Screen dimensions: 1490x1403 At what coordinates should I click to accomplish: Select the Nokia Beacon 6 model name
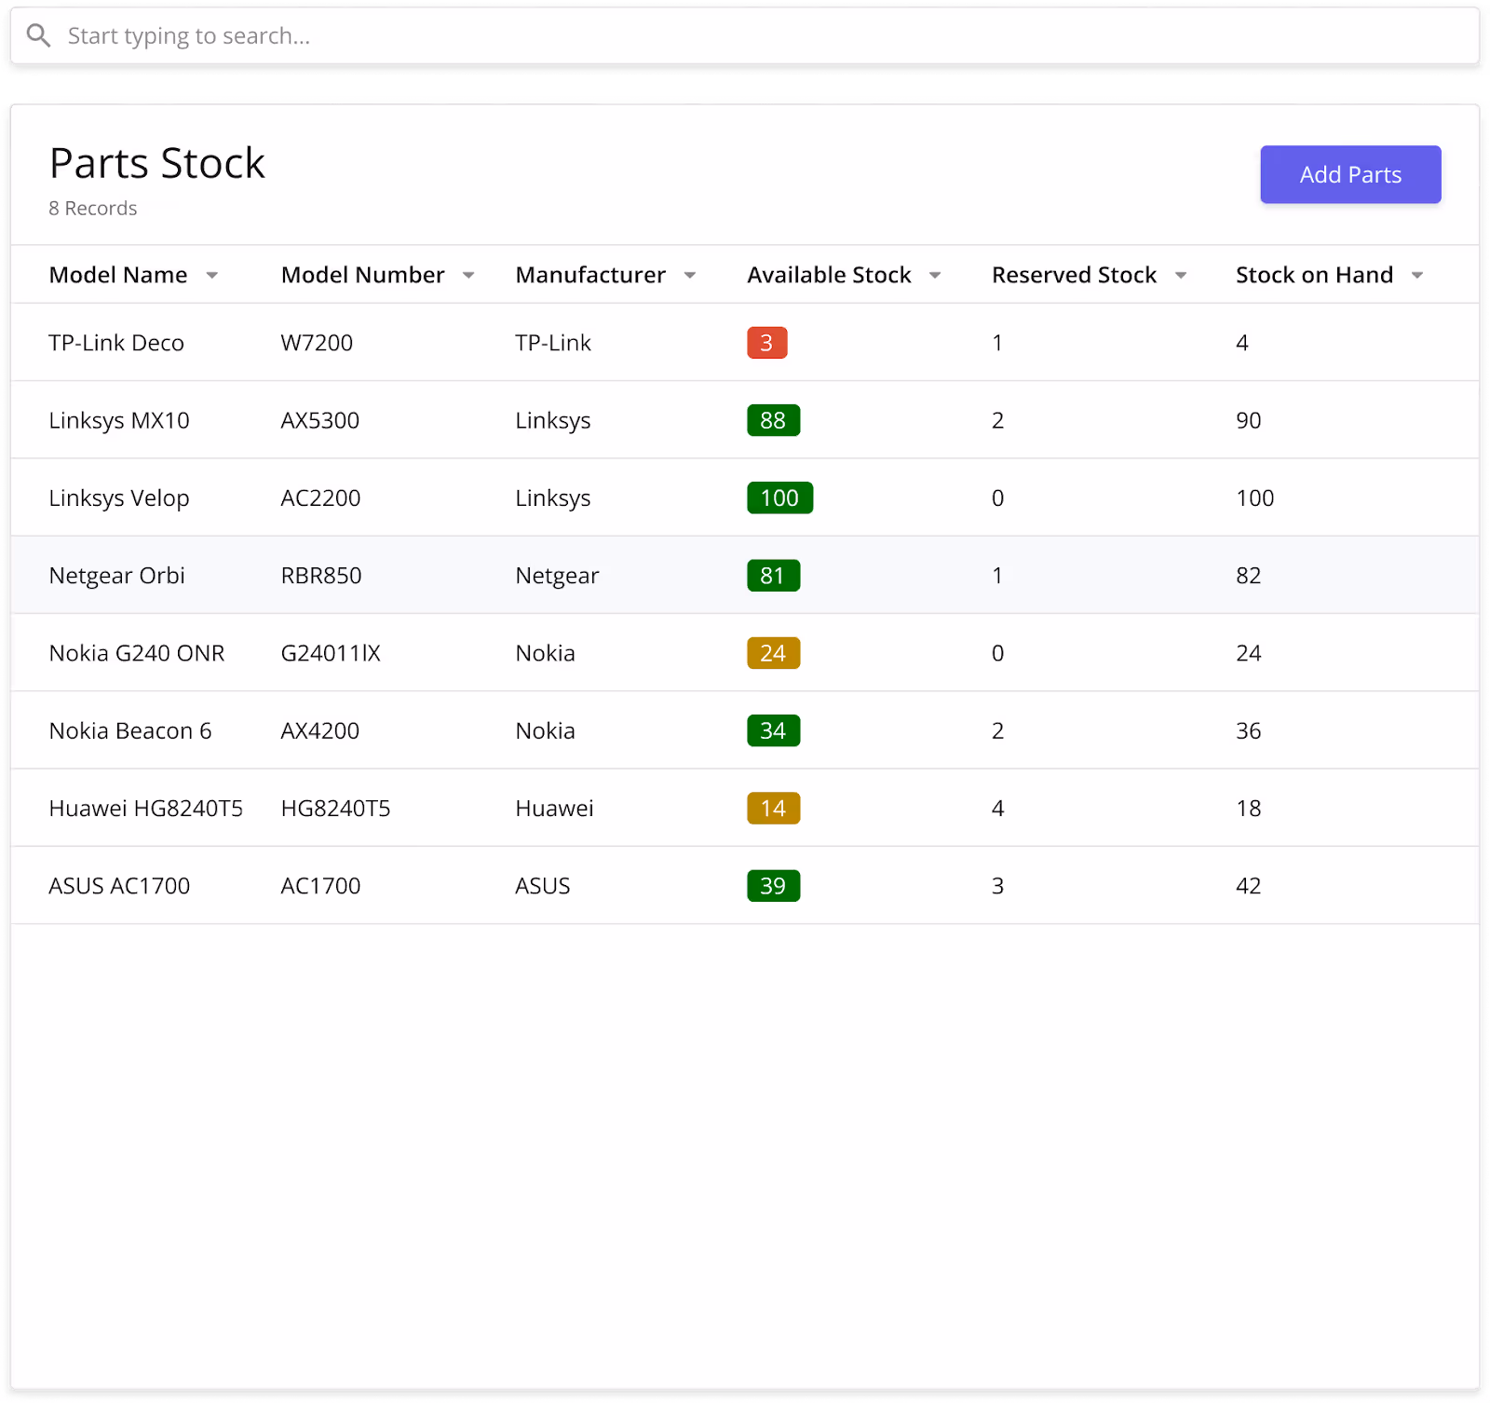coord(130,730)
